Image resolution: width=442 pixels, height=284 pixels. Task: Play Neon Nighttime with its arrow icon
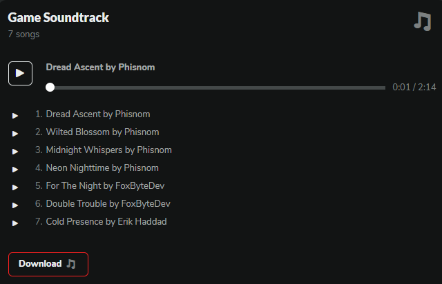coord(15,169)
